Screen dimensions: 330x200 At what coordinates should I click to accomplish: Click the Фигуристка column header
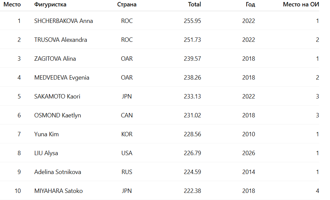[50, 4]
